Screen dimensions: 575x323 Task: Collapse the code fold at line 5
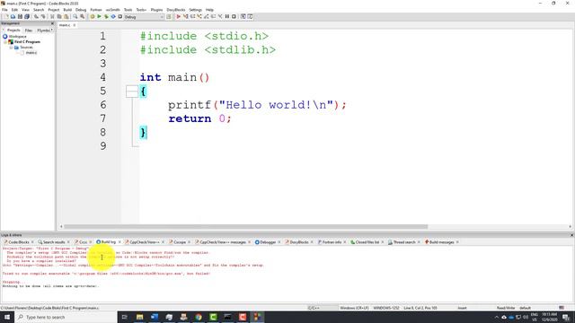pyautogui.click(x=132, y=92)
